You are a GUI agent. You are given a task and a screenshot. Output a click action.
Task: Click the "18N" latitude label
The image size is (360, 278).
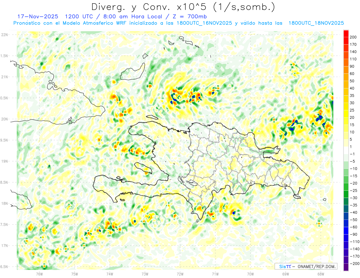(4, 204)
